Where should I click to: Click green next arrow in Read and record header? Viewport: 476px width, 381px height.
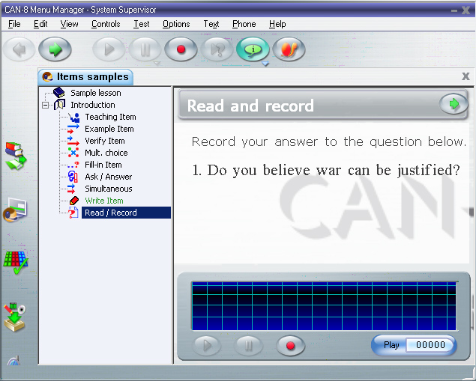(454, 104)
